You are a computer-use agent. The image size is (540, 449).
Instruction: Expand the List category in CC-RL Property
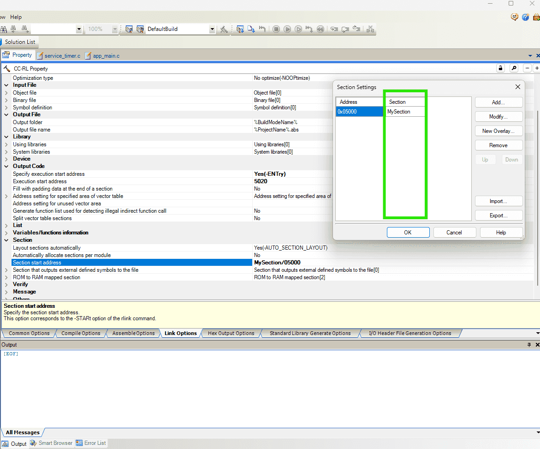click(6, 225)
